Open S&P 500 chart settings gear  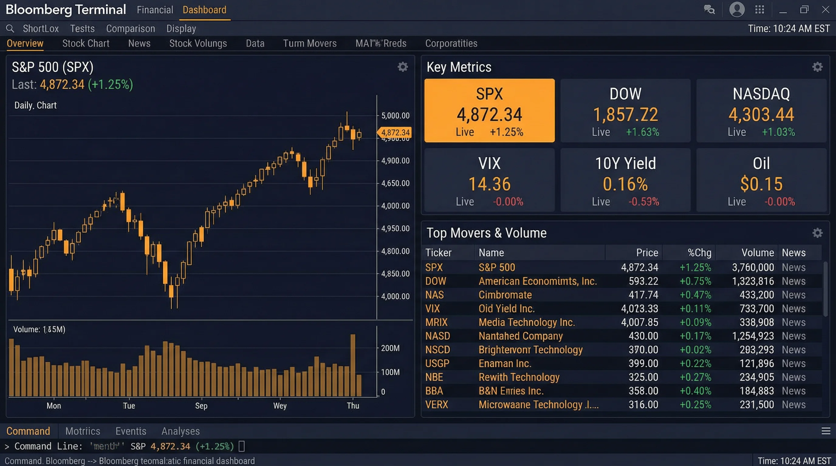(403, 67)
